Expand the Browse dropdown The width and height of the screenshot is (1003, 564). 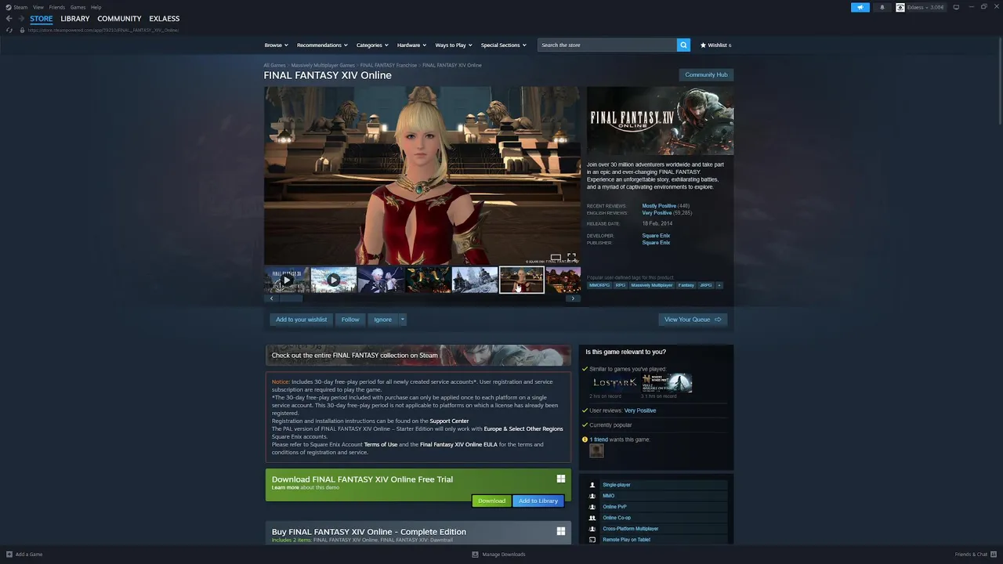tap(276, 45)
